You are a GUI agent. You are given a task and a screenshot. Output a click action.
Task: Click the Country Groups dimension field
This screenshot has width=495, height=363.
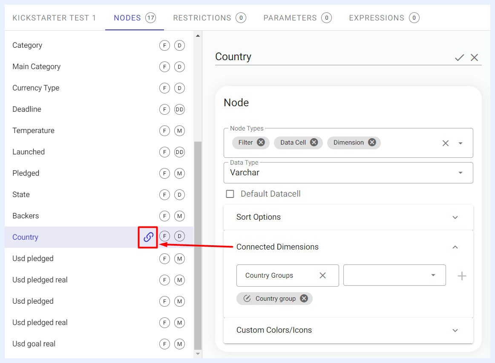pos(288,276)
